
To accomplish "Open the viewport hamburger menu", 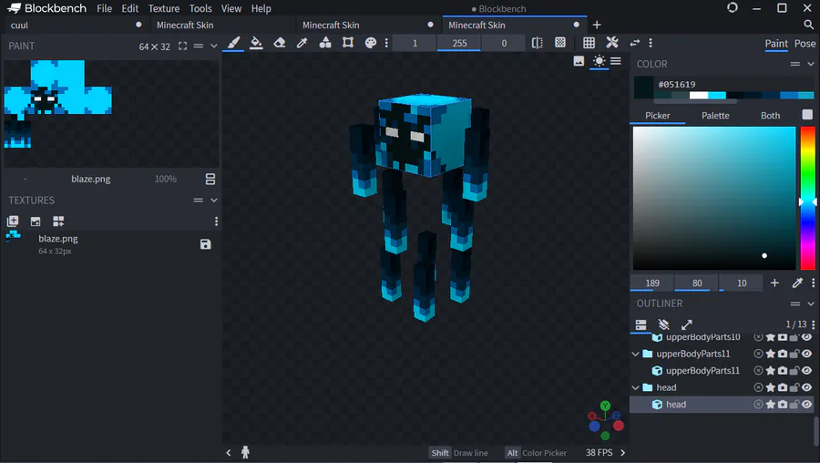I will coord(616,61).
